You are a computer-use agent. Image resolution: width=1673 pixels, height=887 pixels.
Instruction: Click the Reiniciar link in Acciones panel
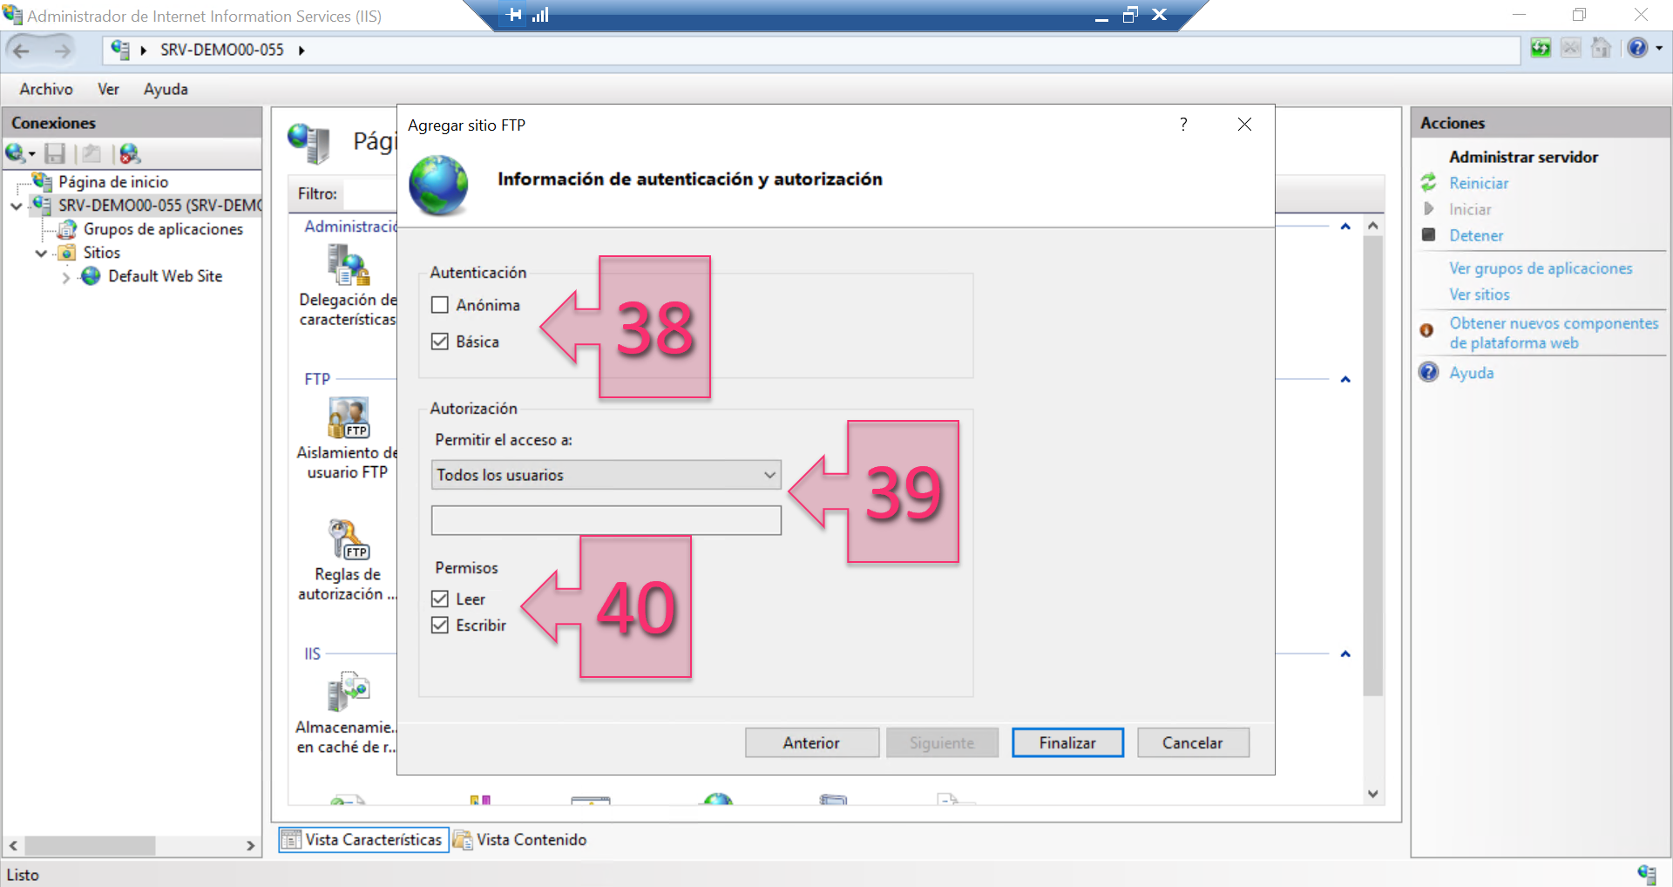(x=1478, y=183)
